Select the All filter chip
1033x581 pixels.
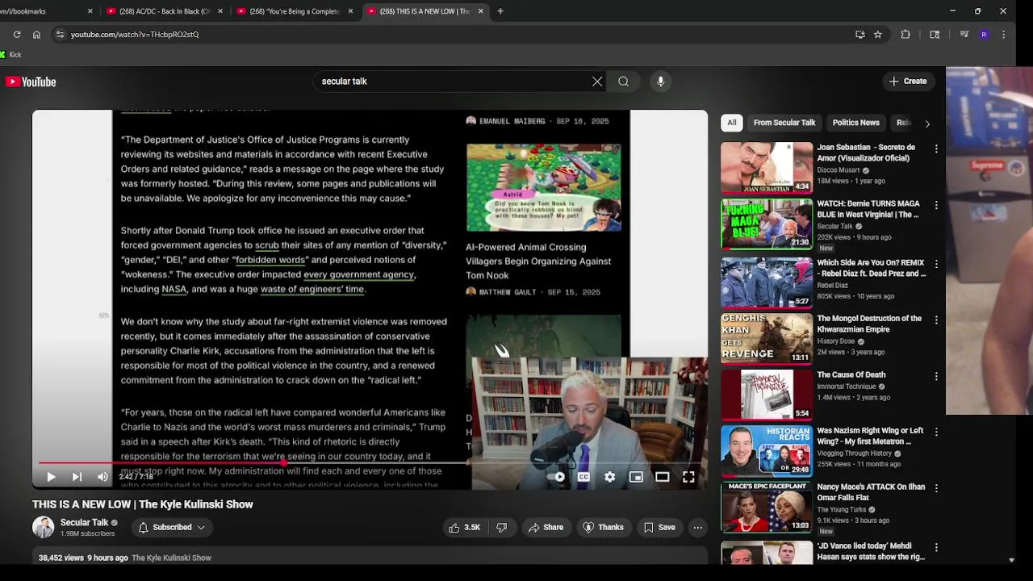[x=732, y=123]
